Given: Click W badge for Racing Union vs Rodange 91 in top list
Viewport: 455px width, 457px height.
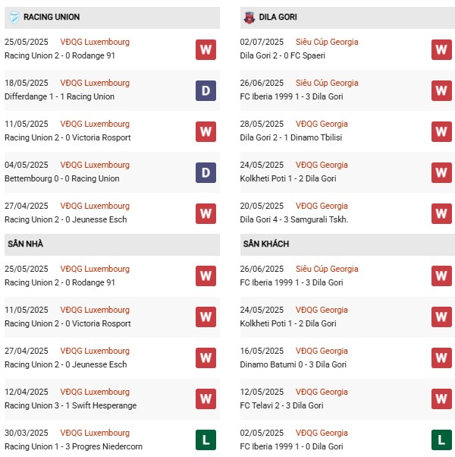Looking at the screenshot, I should point(206,49).
